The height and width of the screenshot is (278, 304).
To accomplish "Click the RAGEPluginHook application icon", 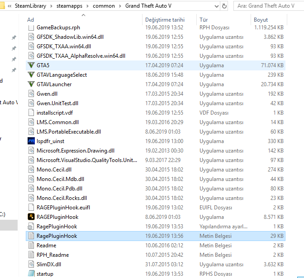I will 31,217.
